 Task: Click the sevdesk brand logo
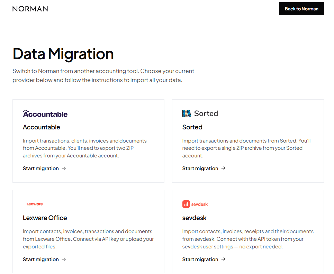tap(195, 204)
